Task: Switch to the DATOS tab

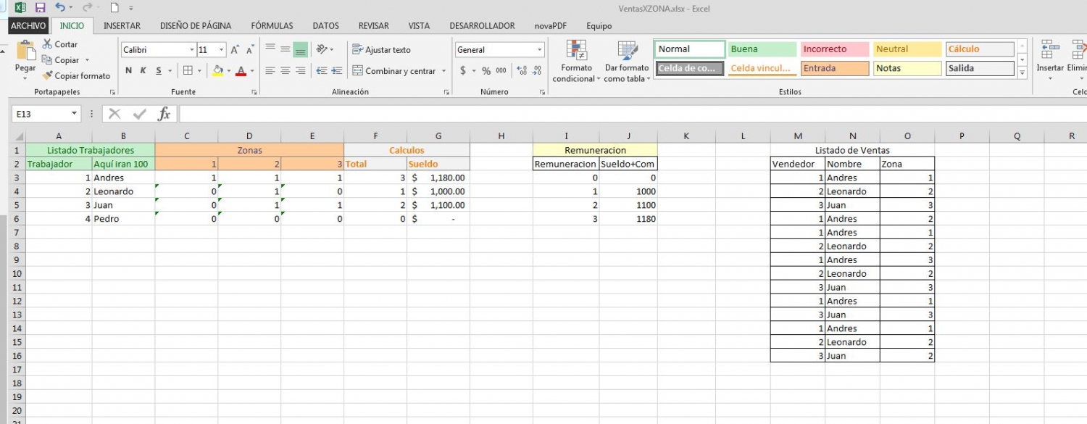Action: click(326, 25)
